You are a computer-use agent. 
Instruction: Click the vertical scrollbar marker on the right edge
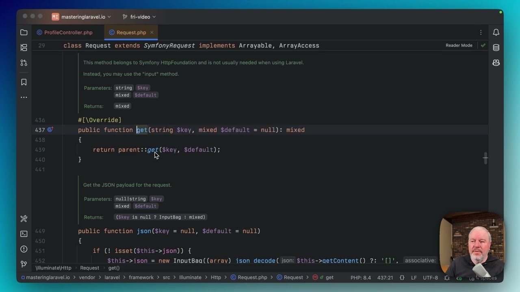click(485, 158)
